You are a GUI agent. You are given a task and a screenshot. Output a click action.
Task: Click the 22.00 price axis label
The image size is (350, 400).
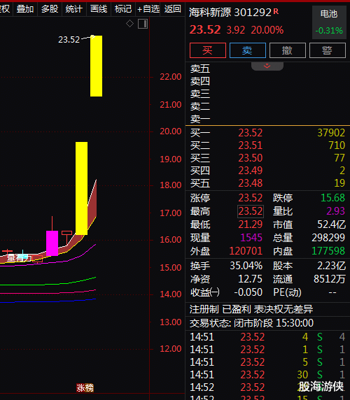171,77
